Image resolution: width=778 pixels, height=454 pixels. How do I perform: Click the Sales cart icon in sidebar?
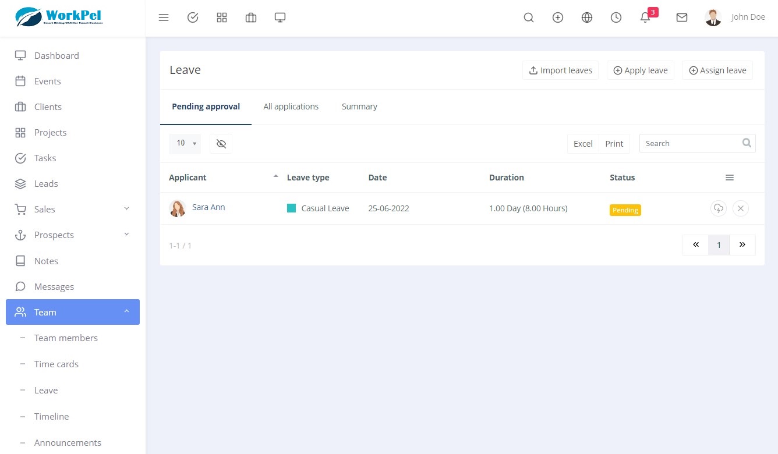20,210
